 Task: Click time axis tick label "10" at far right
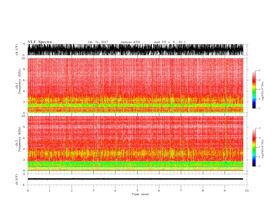247,191
